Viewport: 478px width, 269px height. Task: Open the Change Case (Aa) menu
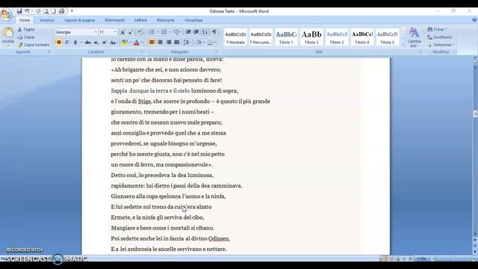tap(113, 43)
